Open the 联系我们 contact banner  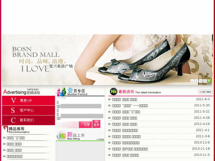tap(28, 120)
